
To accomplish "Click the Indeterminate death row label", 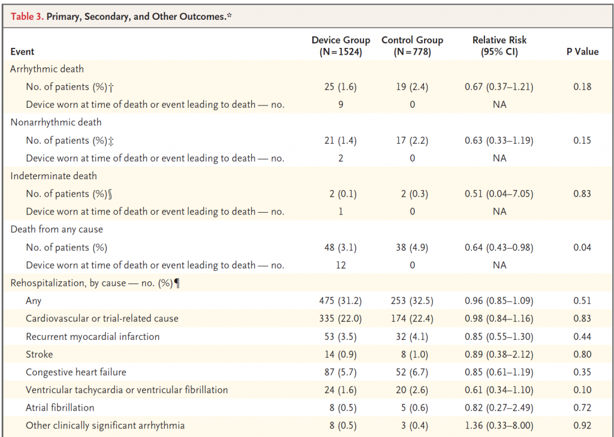I will pos(53,176).
